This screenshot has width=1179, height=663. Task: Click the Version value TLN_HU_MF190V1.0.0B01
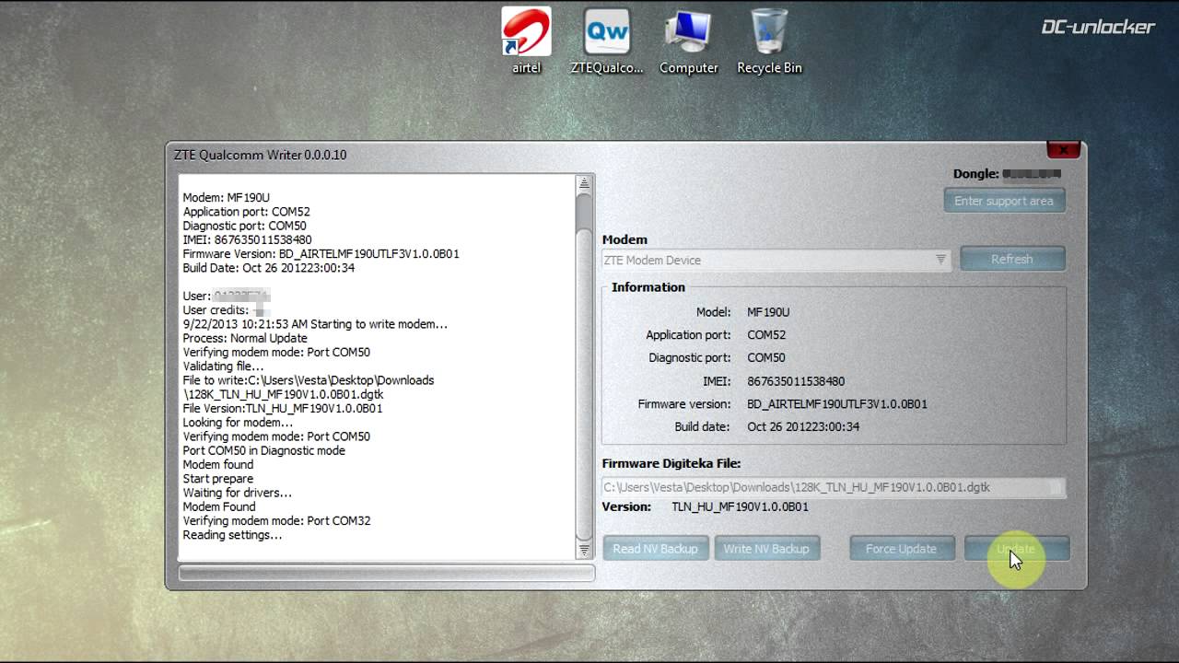click(740, 507)
